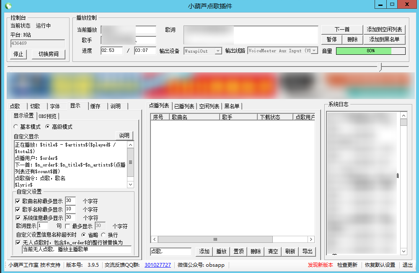Adjust the green 音量 volume bar
The width and height of the screenshot is (419, 273).
(x=370, y=51)
